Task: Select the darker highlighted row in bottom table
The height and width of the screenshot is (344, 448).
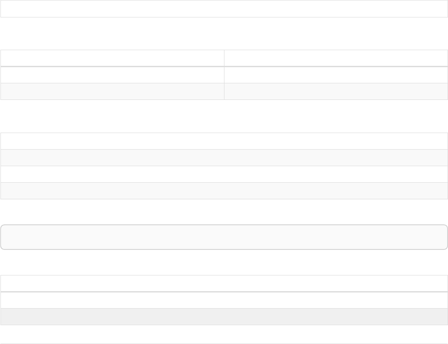Action: [224, 317]
